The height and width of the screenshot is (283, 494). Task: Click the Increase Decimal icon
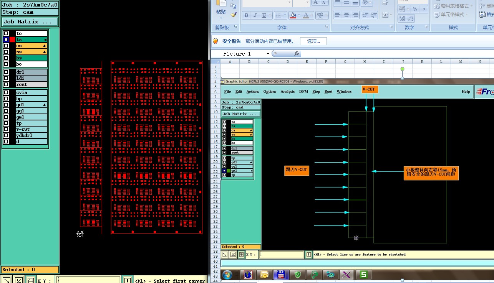click(x=402, y=18)
